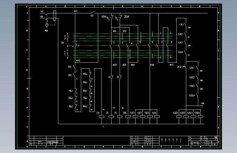Select the 1GLJ relay label
This screenshot has width=237, height=153.
[71, 91]
